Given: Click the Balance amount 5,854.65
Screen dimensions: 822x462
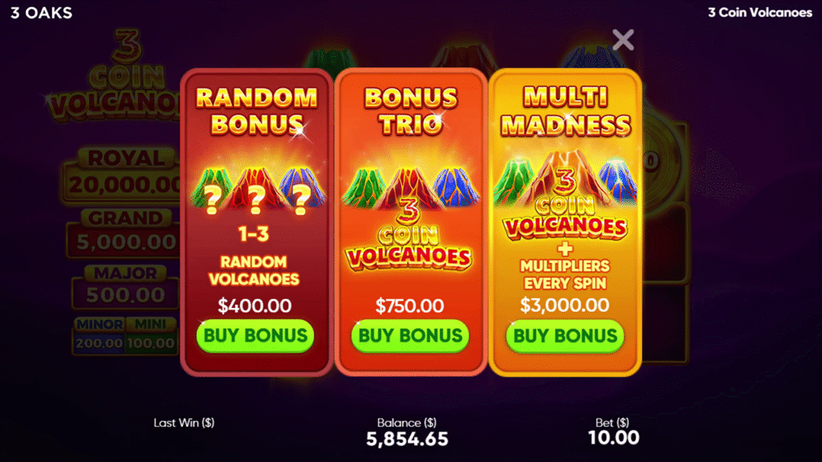Looking at the screenshot, I should 407,439.
